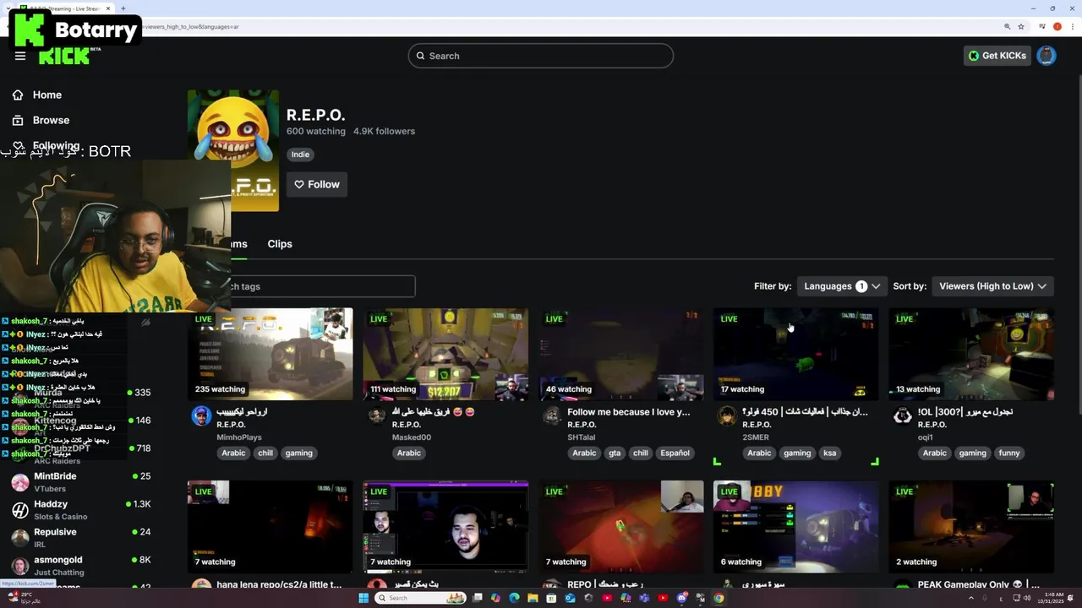Image resolution: width=1082 pixels, height=608 pixels.
Task: Click oqi1 channel avatar
Action: click(903, 415)
